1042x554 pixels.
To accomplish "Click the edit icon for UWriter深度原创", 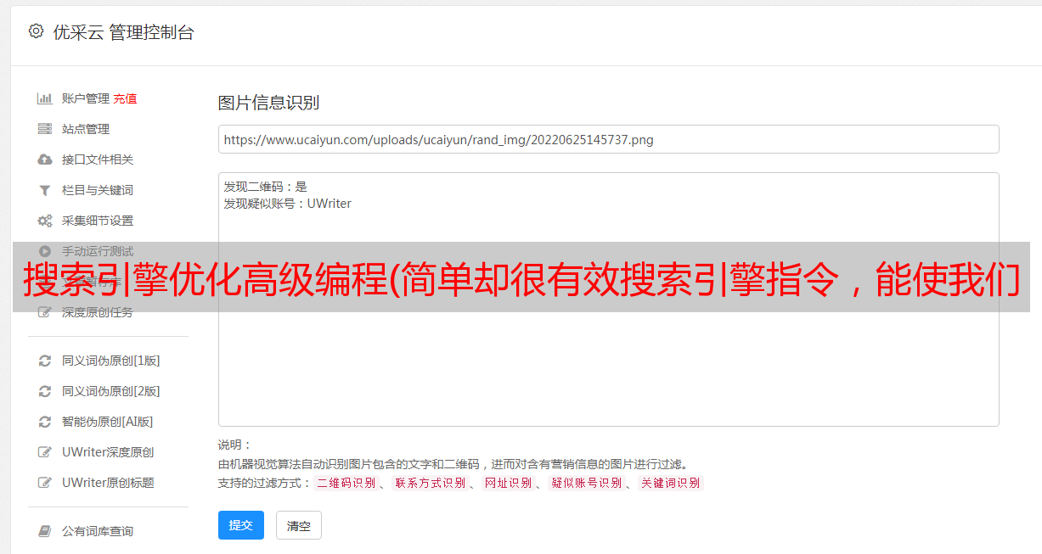I will point(45,452).
